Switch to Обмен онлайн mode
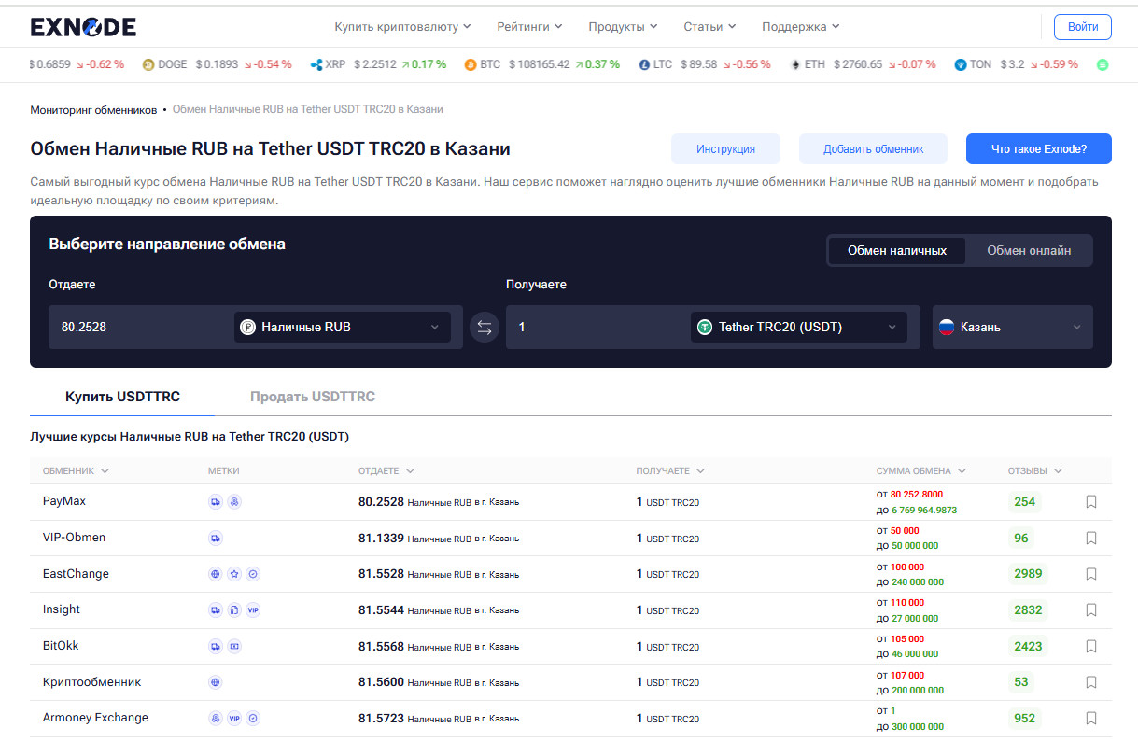The height and width of the screenshot is (742, 1138). 1028,251
